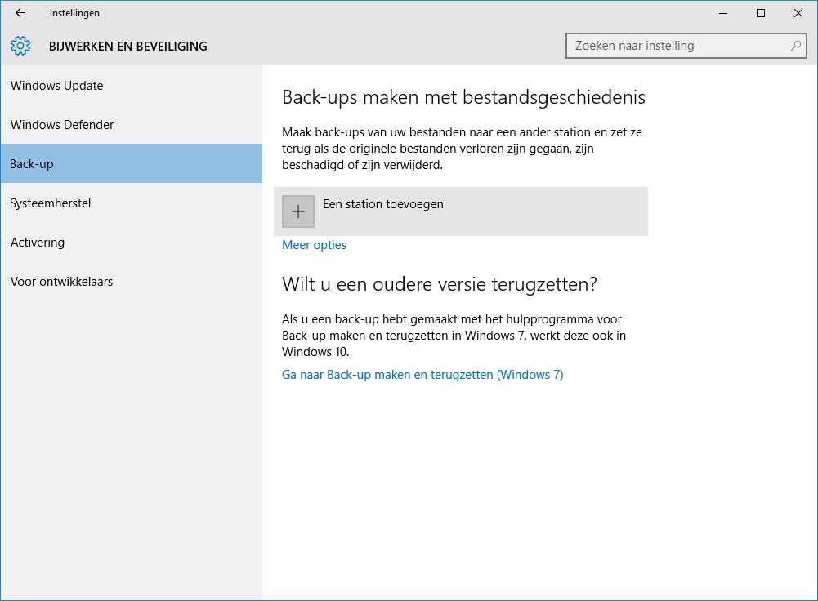The height and width of the screenshot is (601, 818).
Task: Open the Windows Update section
Action: (57, 86)
